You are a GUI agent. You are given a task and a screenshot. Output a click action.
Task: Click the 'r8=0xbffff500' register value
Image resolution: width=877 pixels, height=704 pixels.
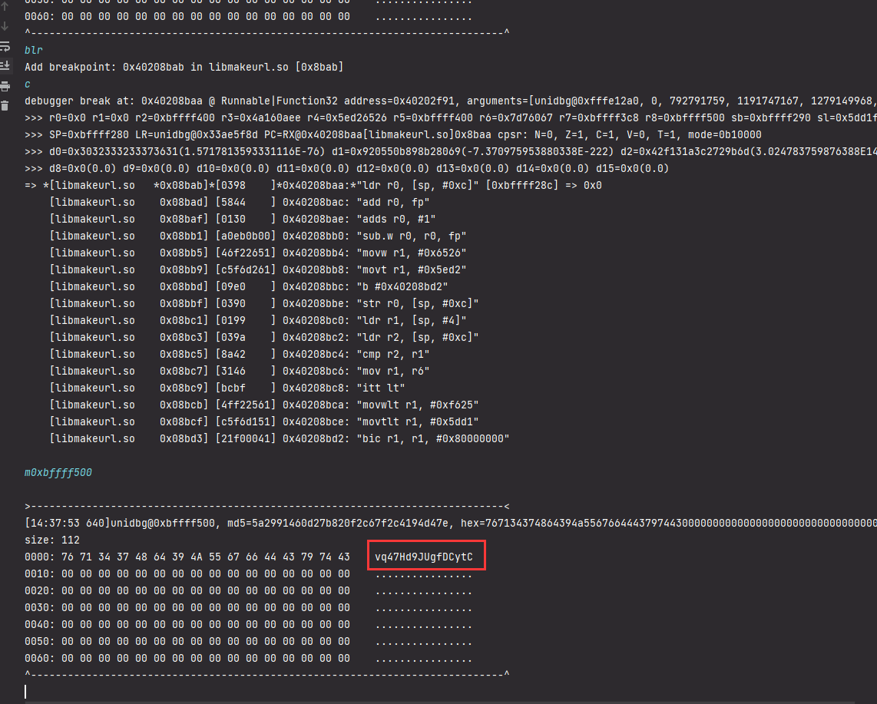[684, 117]
